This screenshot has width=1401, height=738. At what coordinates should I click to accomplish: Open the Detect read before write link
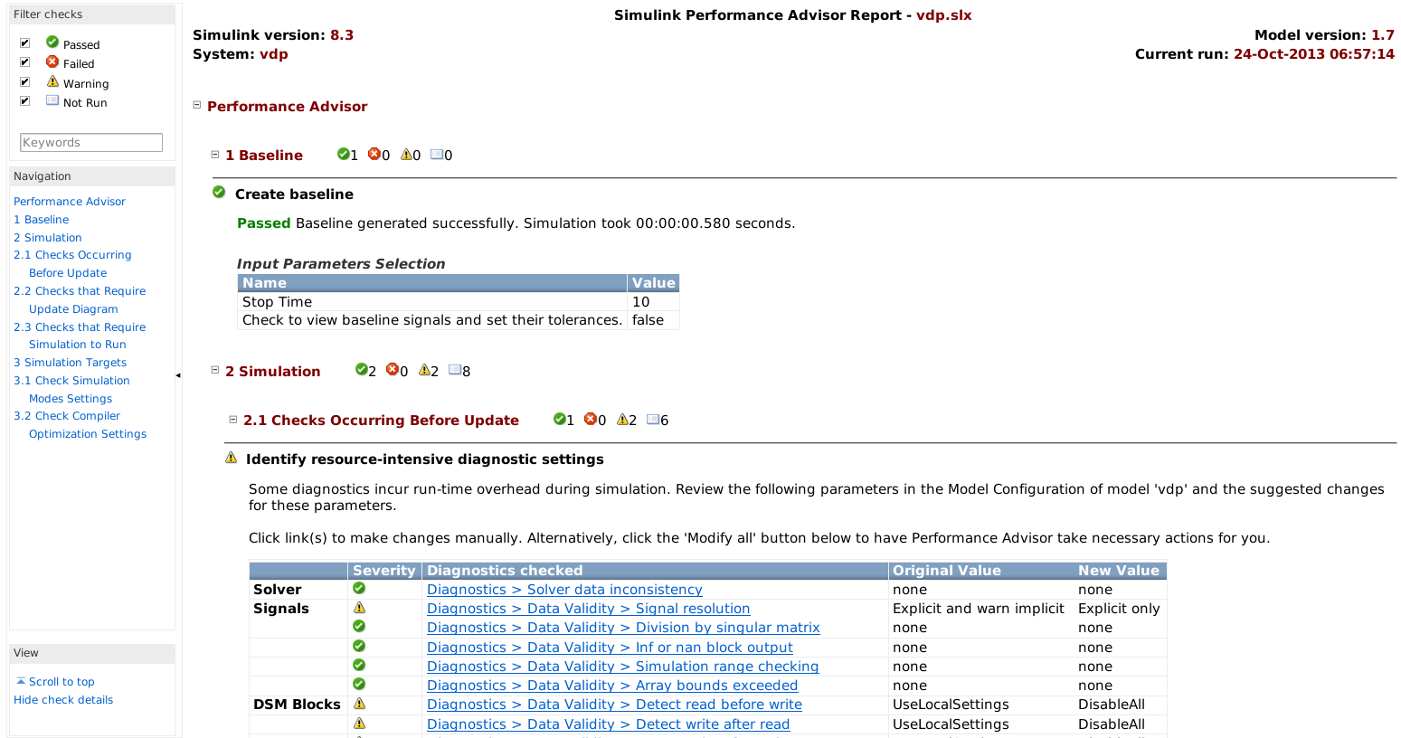(614, 705)
